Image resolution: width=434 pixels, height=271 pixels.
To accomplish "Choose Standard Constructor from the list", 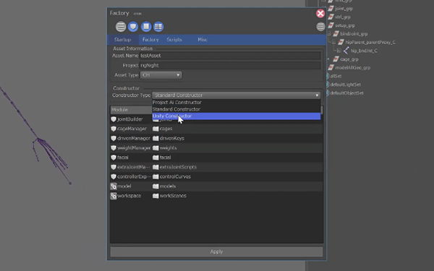I will [236, 109].
